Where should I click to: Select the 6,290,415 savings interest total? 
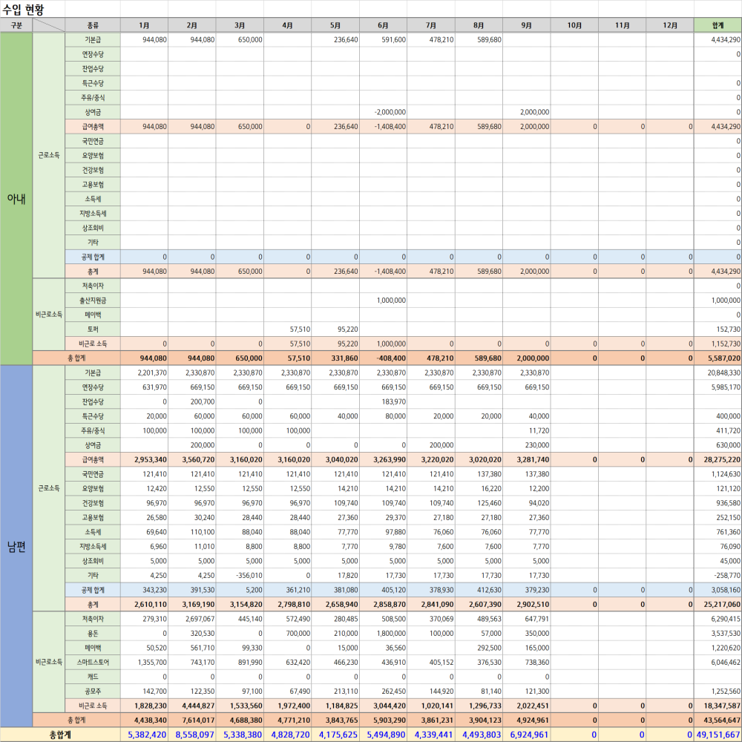pos(718,619)
